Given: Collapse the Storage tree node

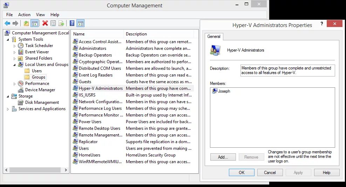Looking at the screenshot, I should coord(8,96).
